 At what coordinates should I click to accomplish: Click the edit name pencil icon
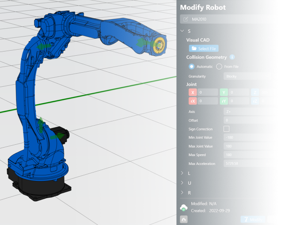(186, 19)
